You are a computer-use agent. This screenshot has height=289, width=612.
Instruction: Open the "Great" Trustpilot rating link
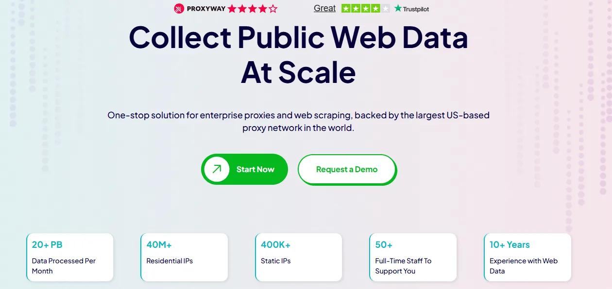324,8
